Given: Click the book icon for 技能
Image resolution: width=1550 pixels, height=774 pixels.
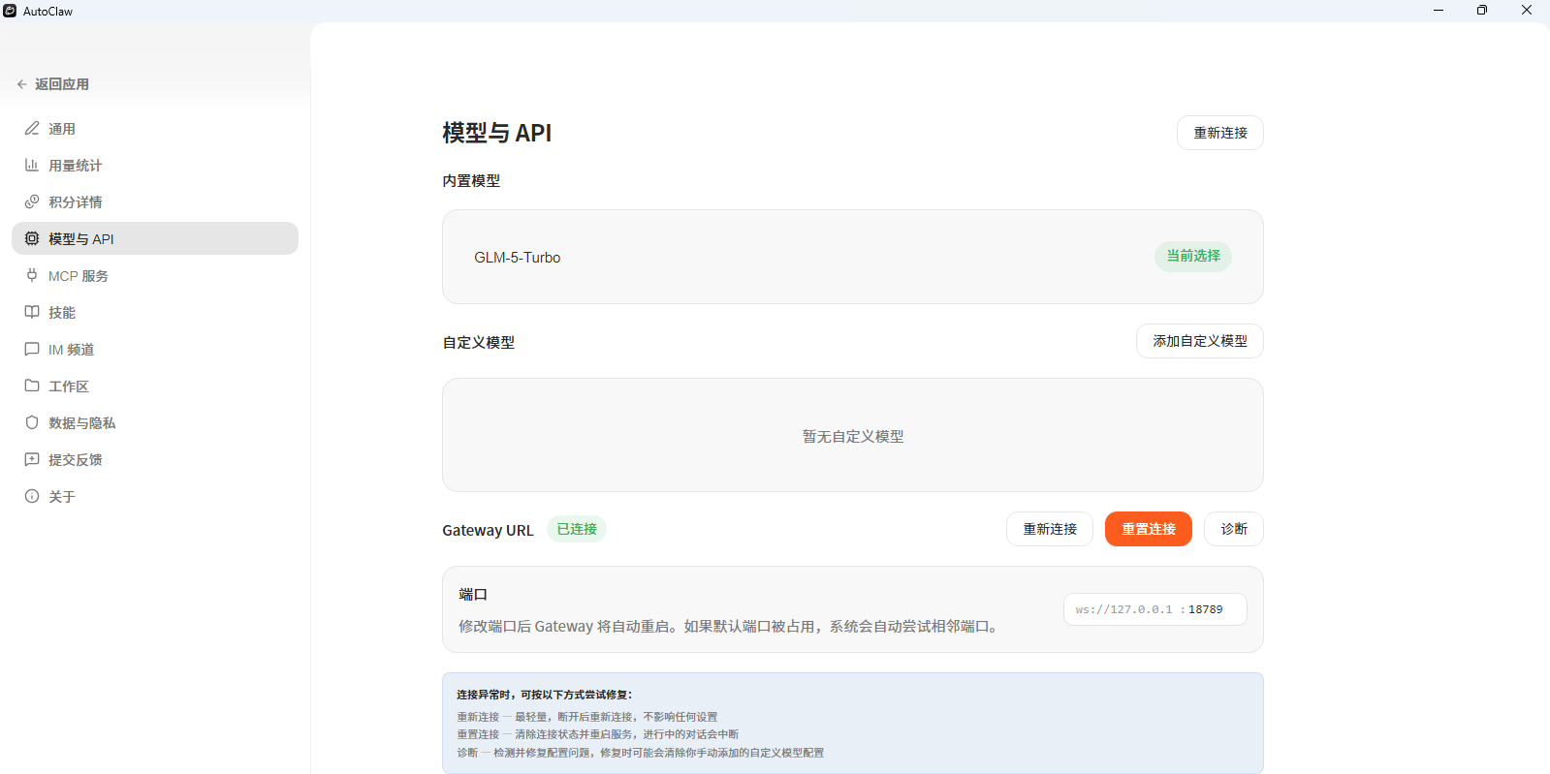Looking at the screenshot, I should 32,313.
